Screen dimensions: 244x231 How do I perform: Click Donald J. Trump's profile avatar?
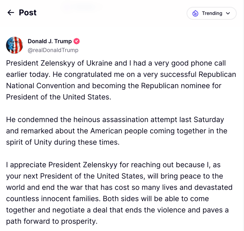pos(14,45)
